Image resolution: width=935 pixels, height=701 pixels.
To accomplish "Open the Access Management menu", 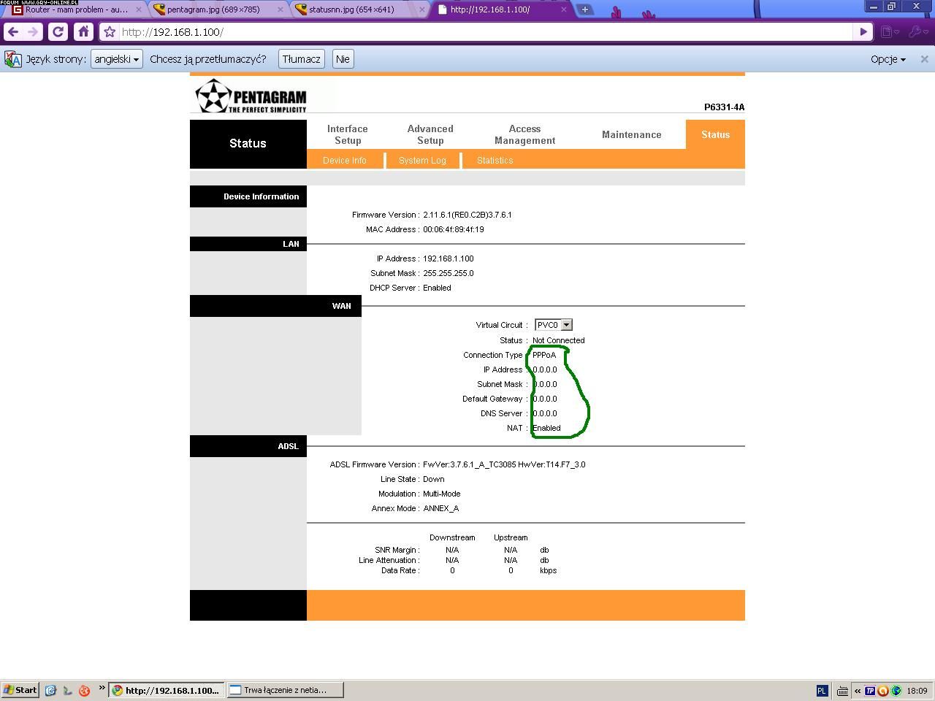I will click(x=524, y=134).
